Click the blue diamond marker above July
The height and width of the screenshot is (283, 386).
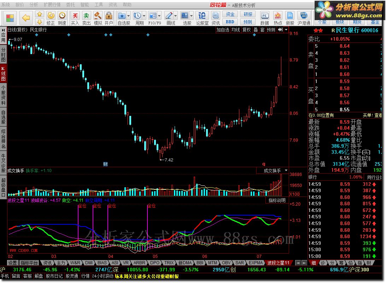point(254,35)
